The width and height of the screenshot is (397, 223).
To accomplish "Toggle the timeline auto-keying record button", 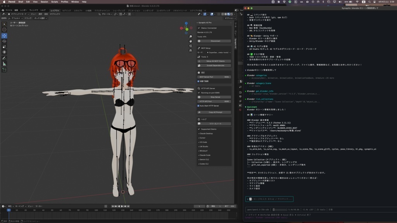I will pyautogui.click(x=106, y=206).
